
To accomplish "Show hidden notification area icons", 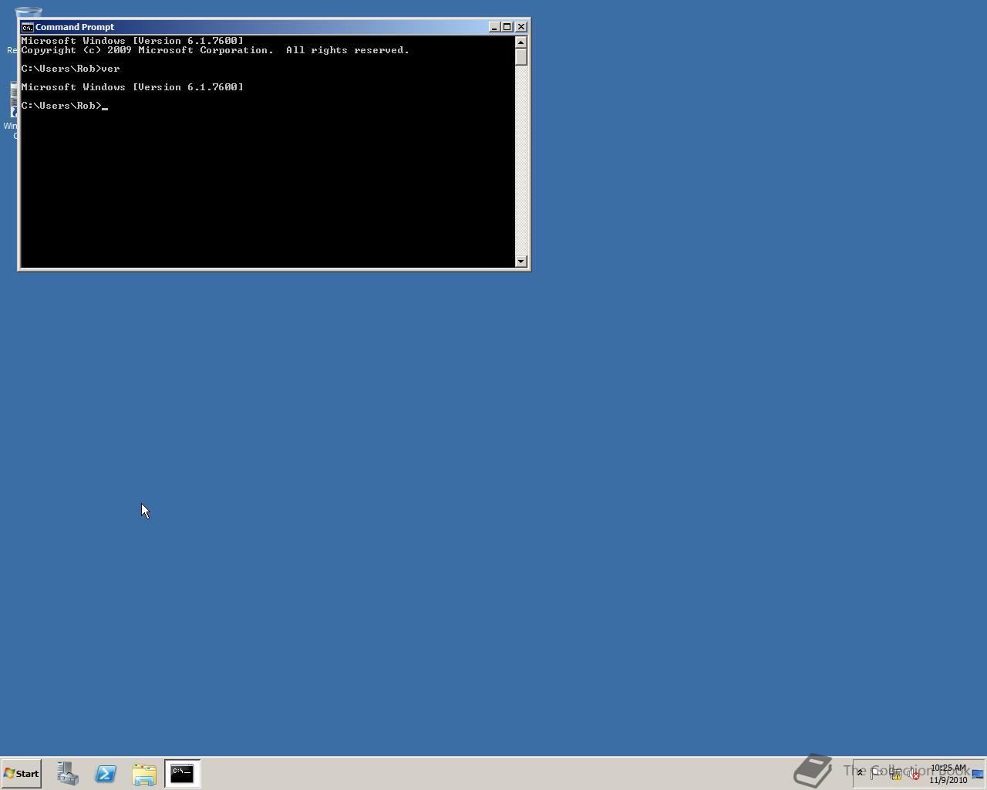I will pos(860,773).
